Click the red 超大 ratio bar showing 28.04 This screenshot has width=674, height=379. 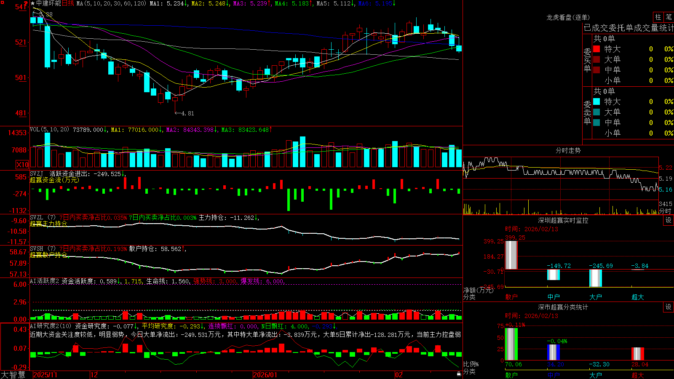pyautogui.click(x=637, y=354)
